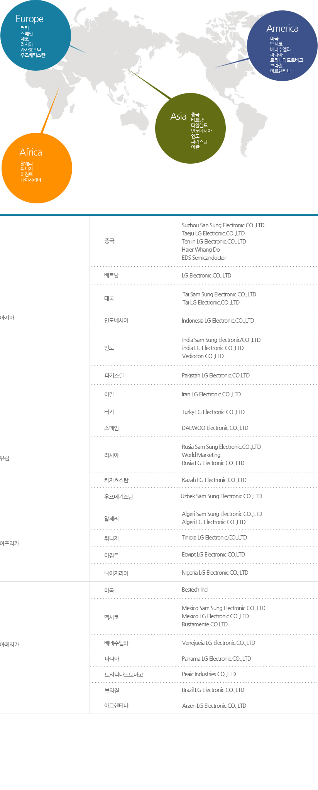Click the blue Europe circle on map
The height and width of the screenshot is (790, 318).
(36, 35)
